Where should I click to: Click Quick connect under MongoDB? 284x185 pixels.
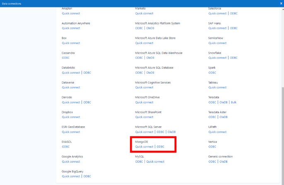click(x=144, y=147)
